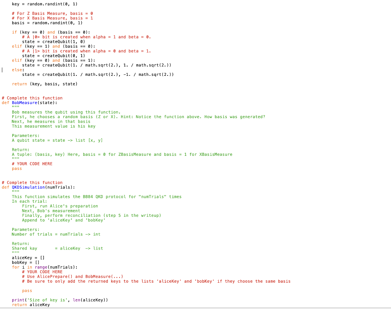Screen dimensions: 391x309
Task: Click the BobMeasure function name
Action: (24, 102)
